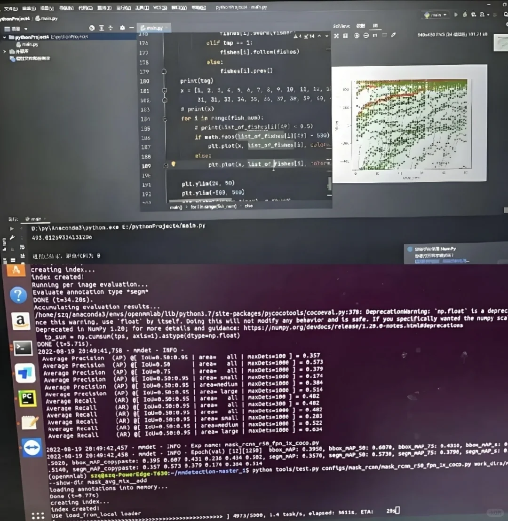Open the Help question-mark dock icon
508x521 pixels.
point(18,295)
